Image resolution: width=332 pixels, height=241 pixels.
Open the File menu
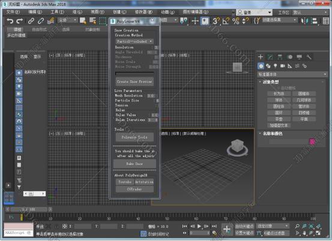(13, 12)
